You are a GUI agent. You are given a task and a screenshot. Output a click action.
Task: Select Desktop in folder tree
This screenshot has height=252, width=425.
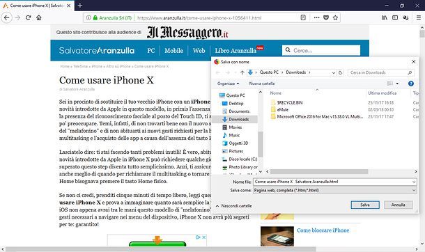[233, 104]
